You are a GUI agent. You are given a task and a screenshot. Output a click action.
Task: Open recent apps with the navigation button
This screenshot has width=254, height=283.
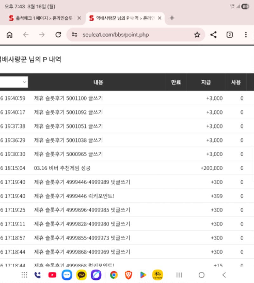pyautogui.click(x=179, y=275)
